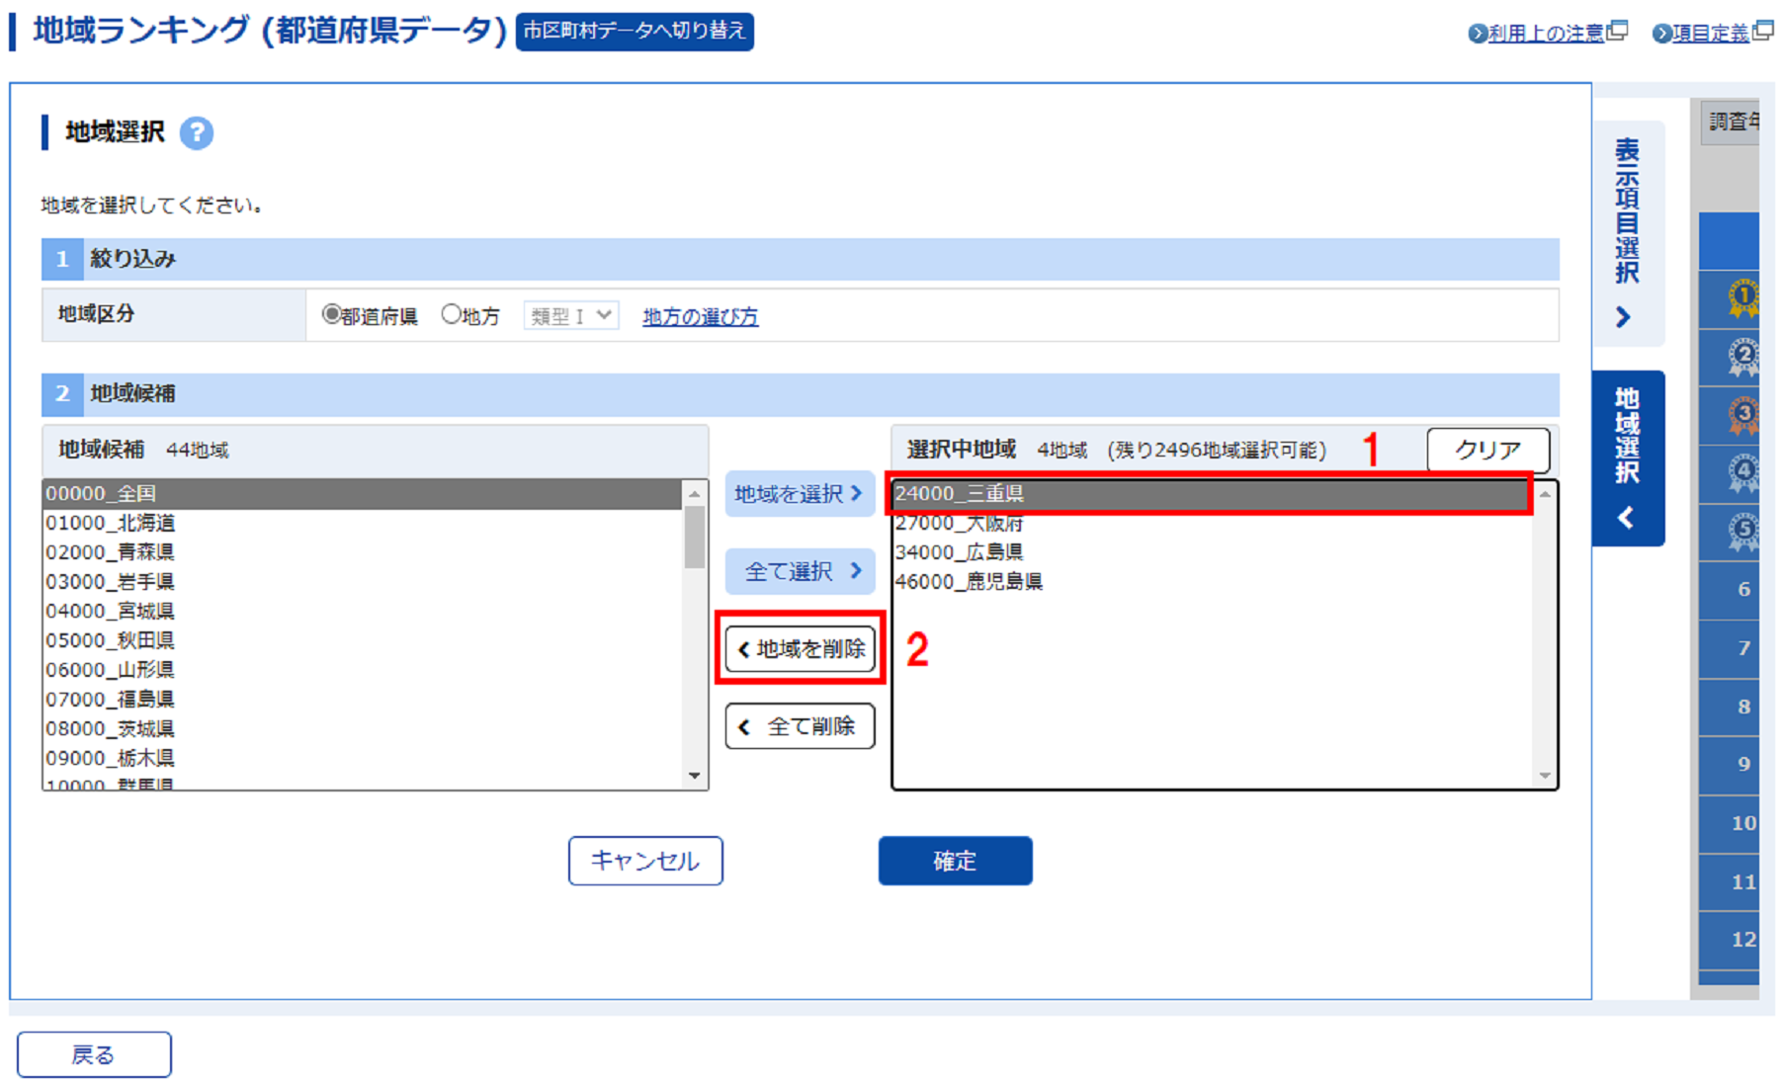This screenshot has width=1783, height=1084.
Task: Click rank 12 row in ranking
Action: (1729, 941)
